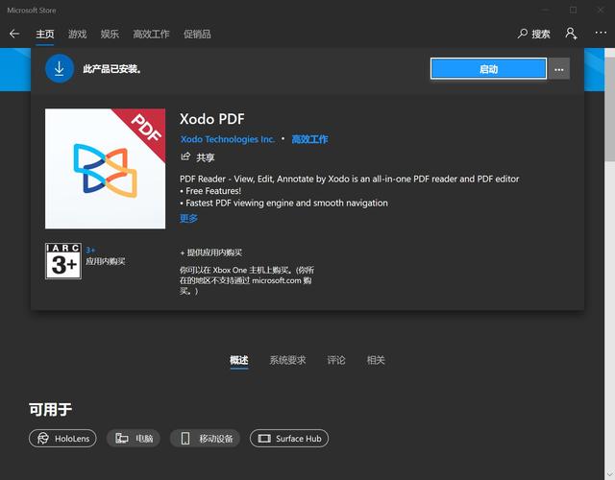Close the Microsoft Store window
615x480 pixels.
point(601,10)
